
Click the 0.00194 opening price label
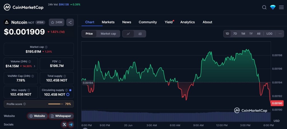[88, 83]
